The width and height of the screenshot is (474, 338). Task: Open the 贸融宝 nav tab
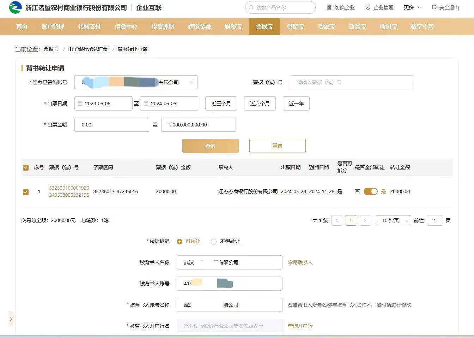pos(326,26)
